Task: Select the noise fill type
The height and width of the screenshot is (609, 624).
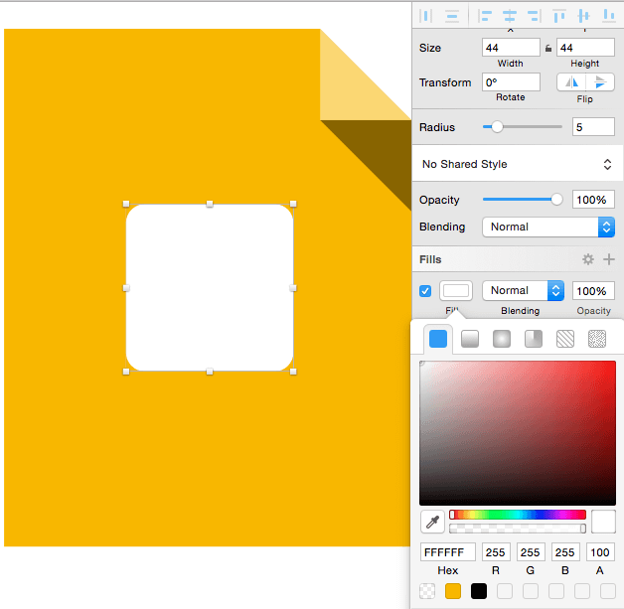Action: 597,339
